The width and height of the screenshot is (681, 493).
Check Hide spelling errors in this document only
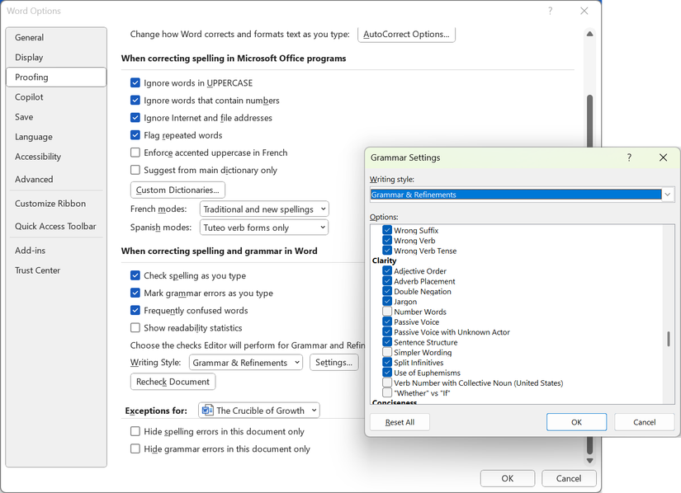(135, 431)
